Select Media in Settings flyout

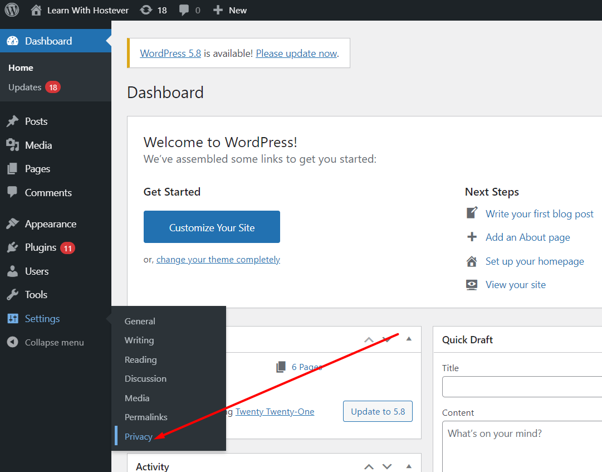pyautogui.click(x=137, y=398)
